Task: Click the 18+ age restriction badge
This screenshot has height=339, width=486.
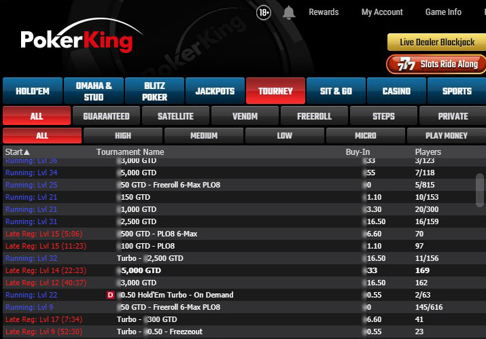Action: [x=265, y=12]
